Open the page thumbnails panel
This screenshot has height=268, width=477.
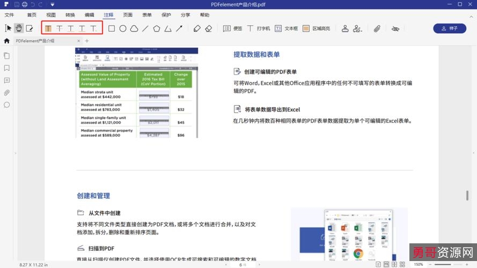click(6, 56)
